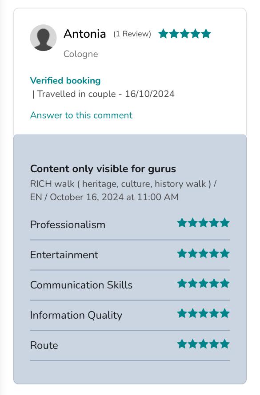
Task: Click the Travelled in couple date line
Action: [104, 94]
